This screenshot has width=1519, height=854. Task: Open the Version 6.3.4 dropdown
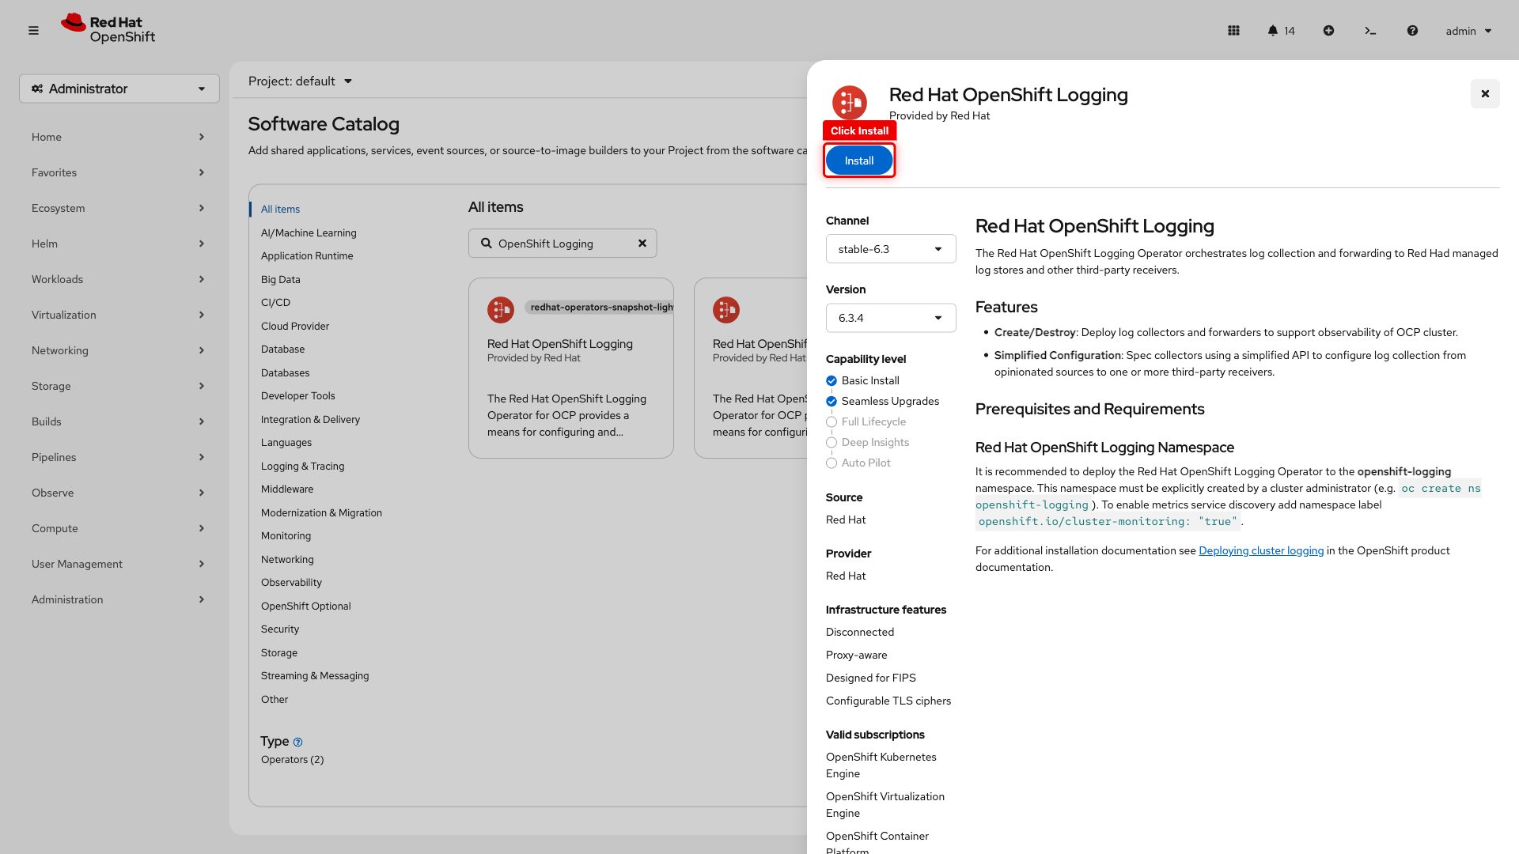tap(890, 317)
